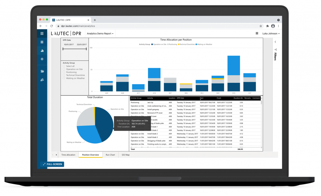Click the settings gear in the sidebar
The image size is (321, 196).
pyautogui.click(x=42, y=59)
